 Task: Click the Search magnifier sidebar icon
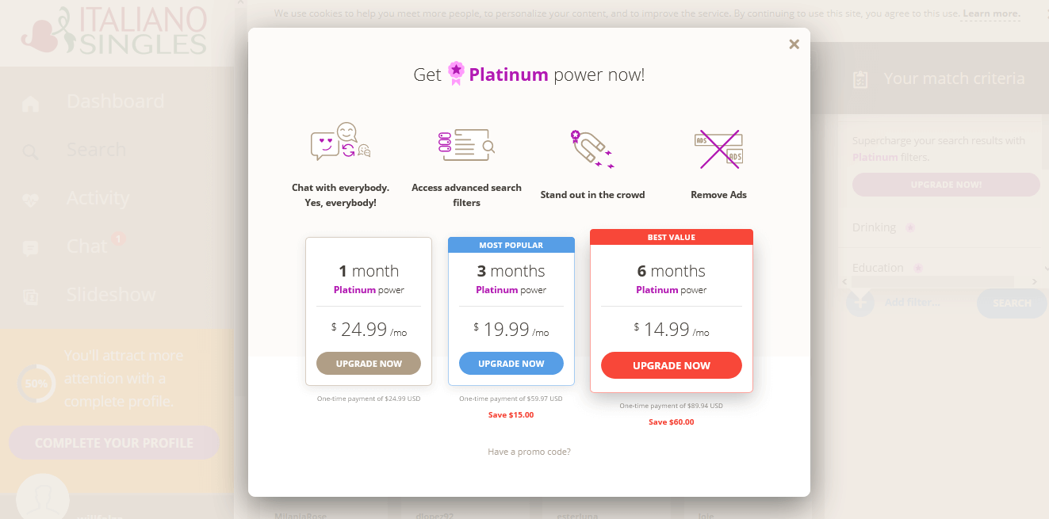[x=30, y=151]
